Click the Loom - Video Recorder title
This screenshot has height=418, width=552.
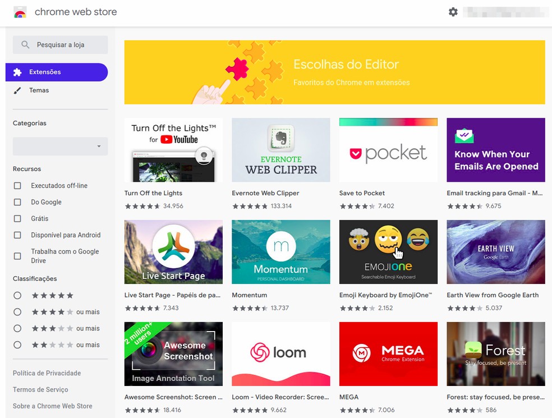click(x=280, y=397)
